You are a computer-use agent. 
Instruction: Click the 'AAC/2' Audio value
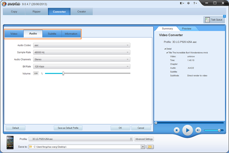pos(191,68)
